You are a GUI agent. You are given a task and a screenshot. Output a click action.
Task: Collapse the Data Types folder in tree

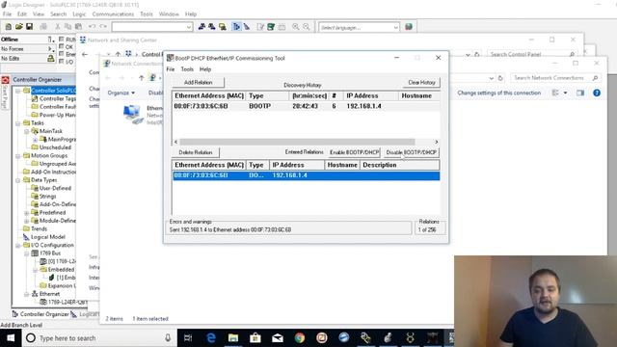[18, 180]
